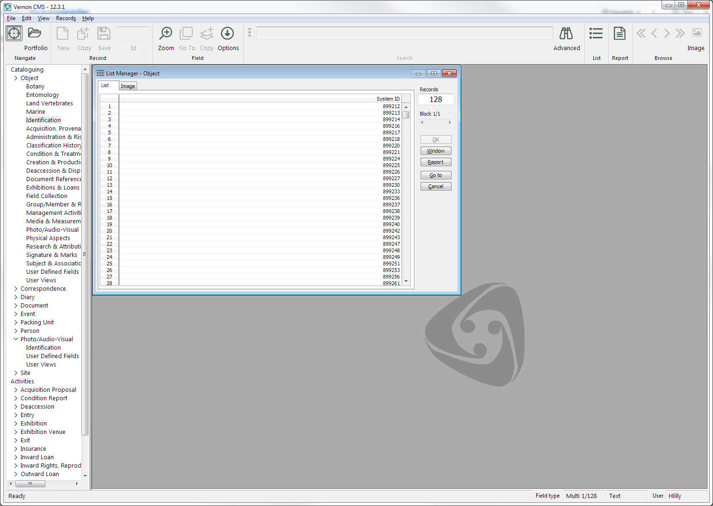Expand the Exhibition Venue node
Viewport: 713px width, 506px height.
click(16, 432)
